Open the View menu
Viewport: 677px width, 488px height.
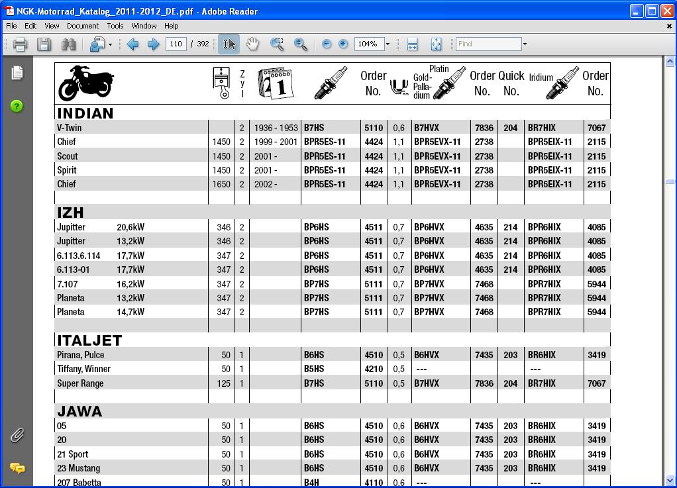tap(52, 26)
